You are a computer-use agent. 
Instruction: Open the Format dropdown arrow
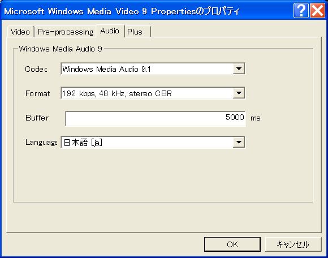click(x=239, y=93)
